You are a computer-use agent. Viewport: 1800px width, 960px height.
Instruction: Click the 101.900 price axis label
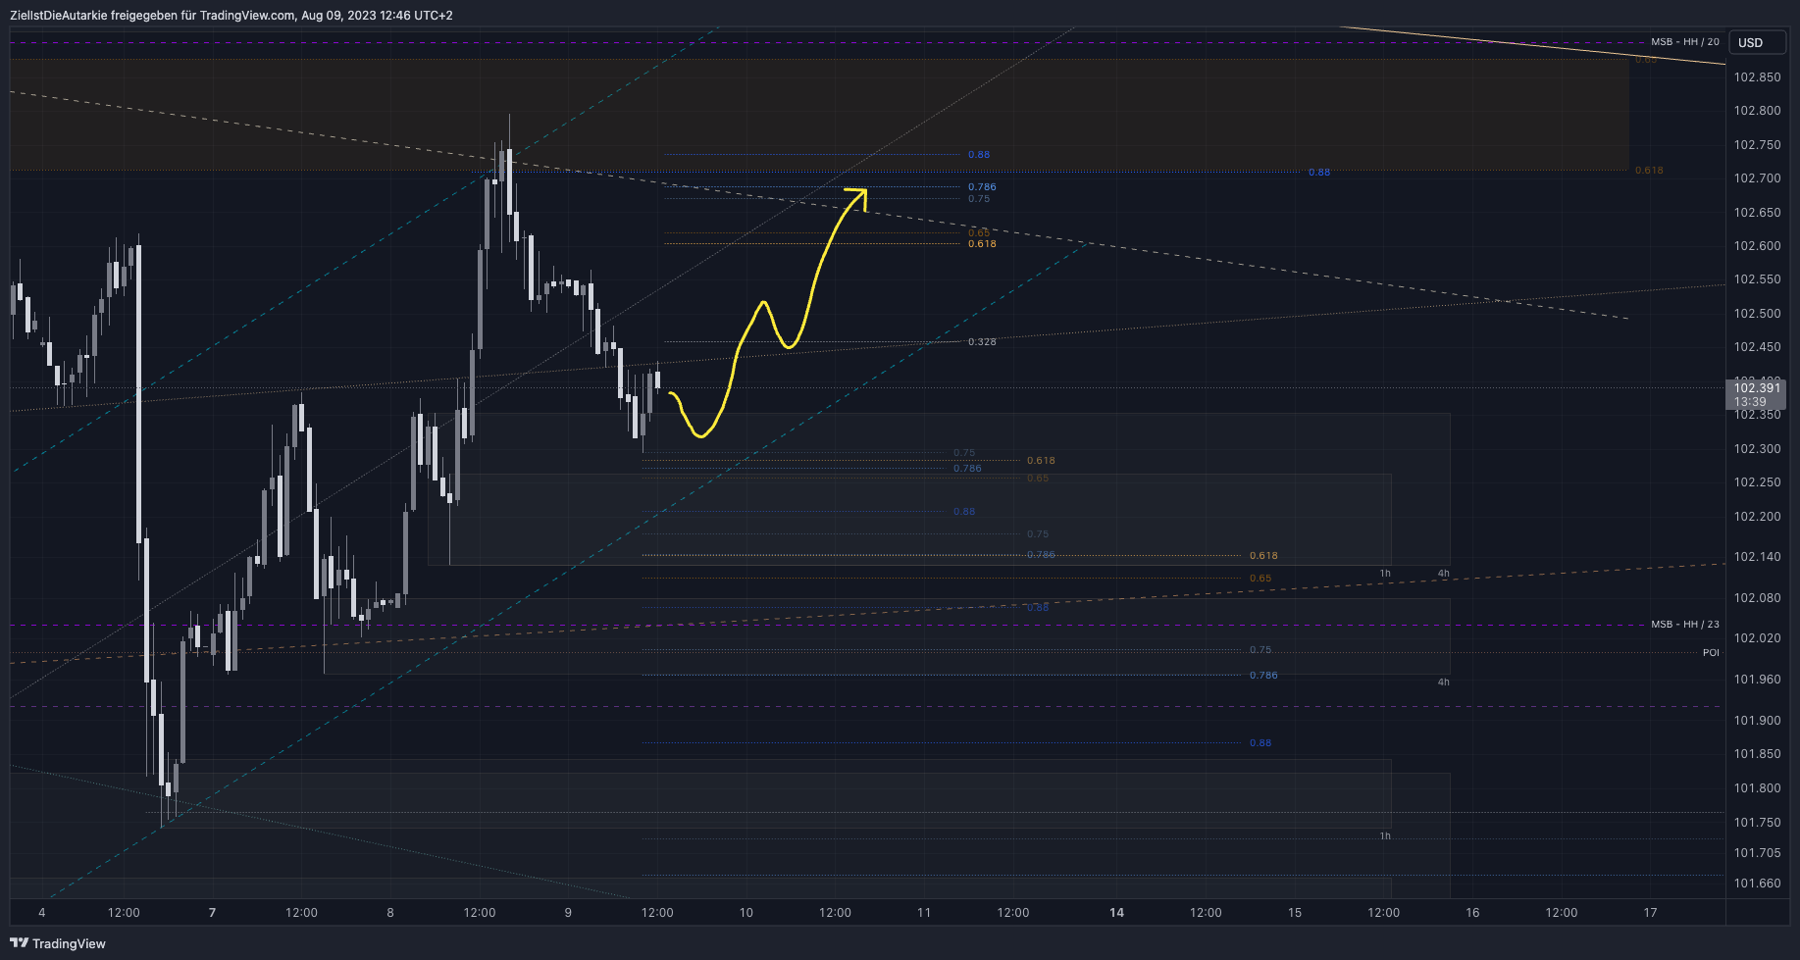(1757, 721)
